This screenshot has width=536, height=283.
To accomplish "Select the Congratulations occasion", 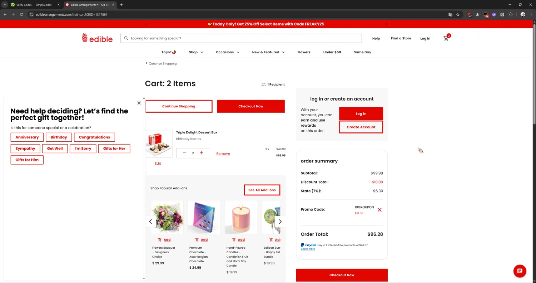I will coord(94,137).
